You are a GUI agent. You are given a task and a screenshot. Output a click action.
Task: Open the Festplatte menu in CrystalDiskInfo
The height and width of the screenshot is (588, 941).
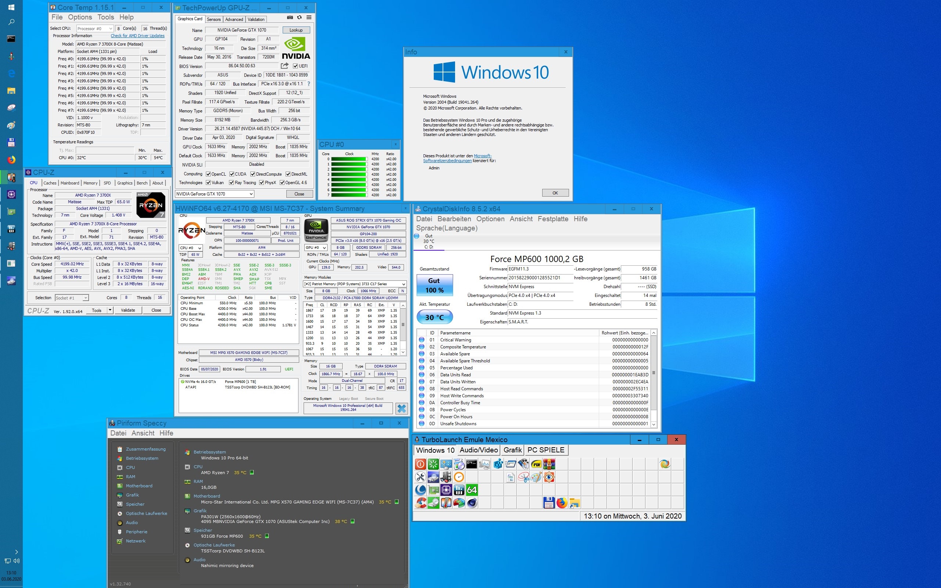[552, 219]
